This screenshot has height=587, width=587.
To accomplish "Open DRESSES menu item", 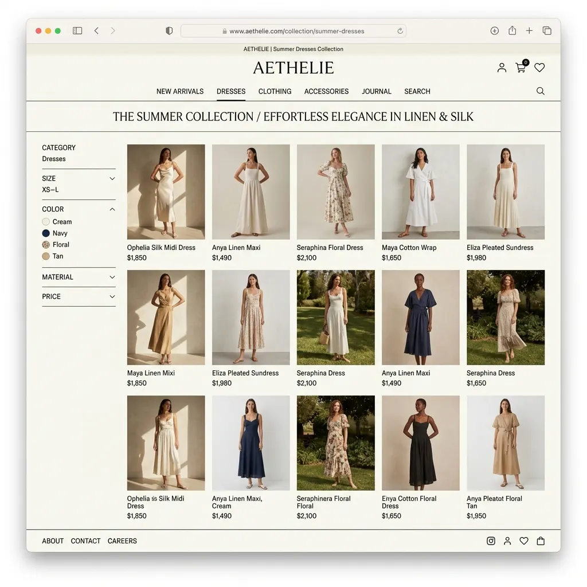I will [231, 91].
